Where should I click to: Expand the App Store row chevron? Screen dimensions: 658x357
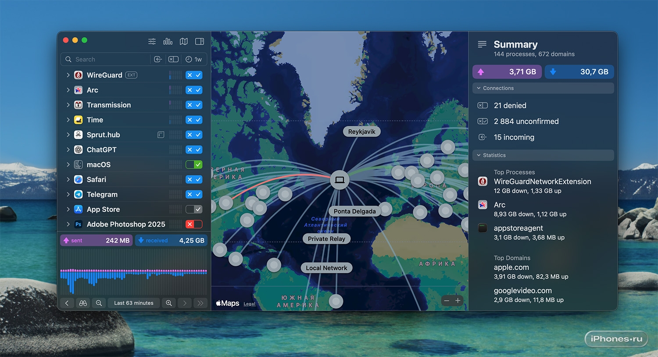68,209
